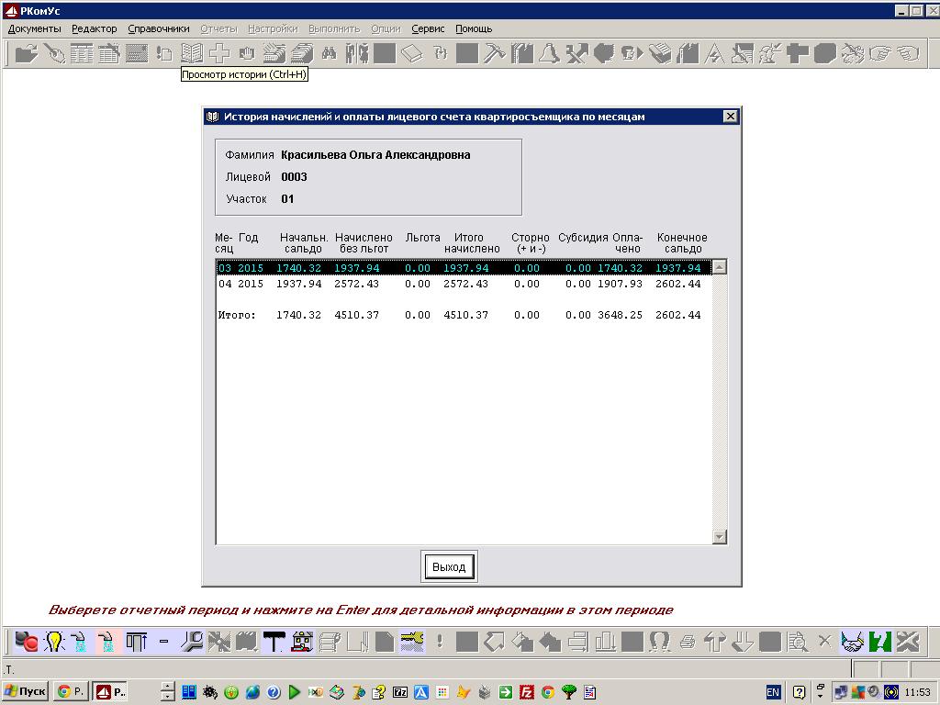Open the Справочники menu
Screen dimensions: 940x705
click(159, 28)
